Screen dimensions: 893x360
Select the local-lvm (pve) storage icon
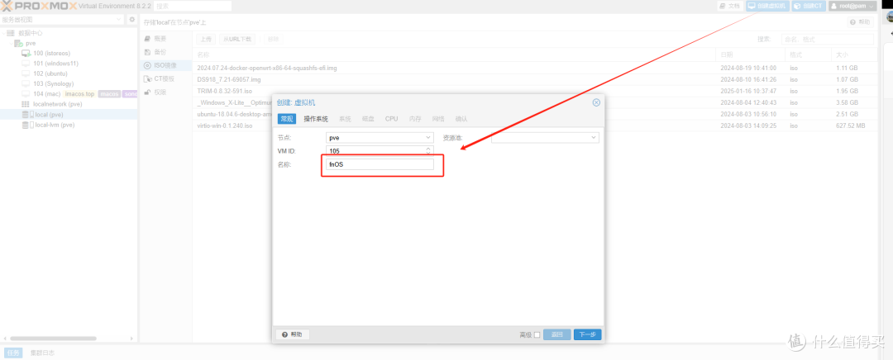tap(26, 125)
